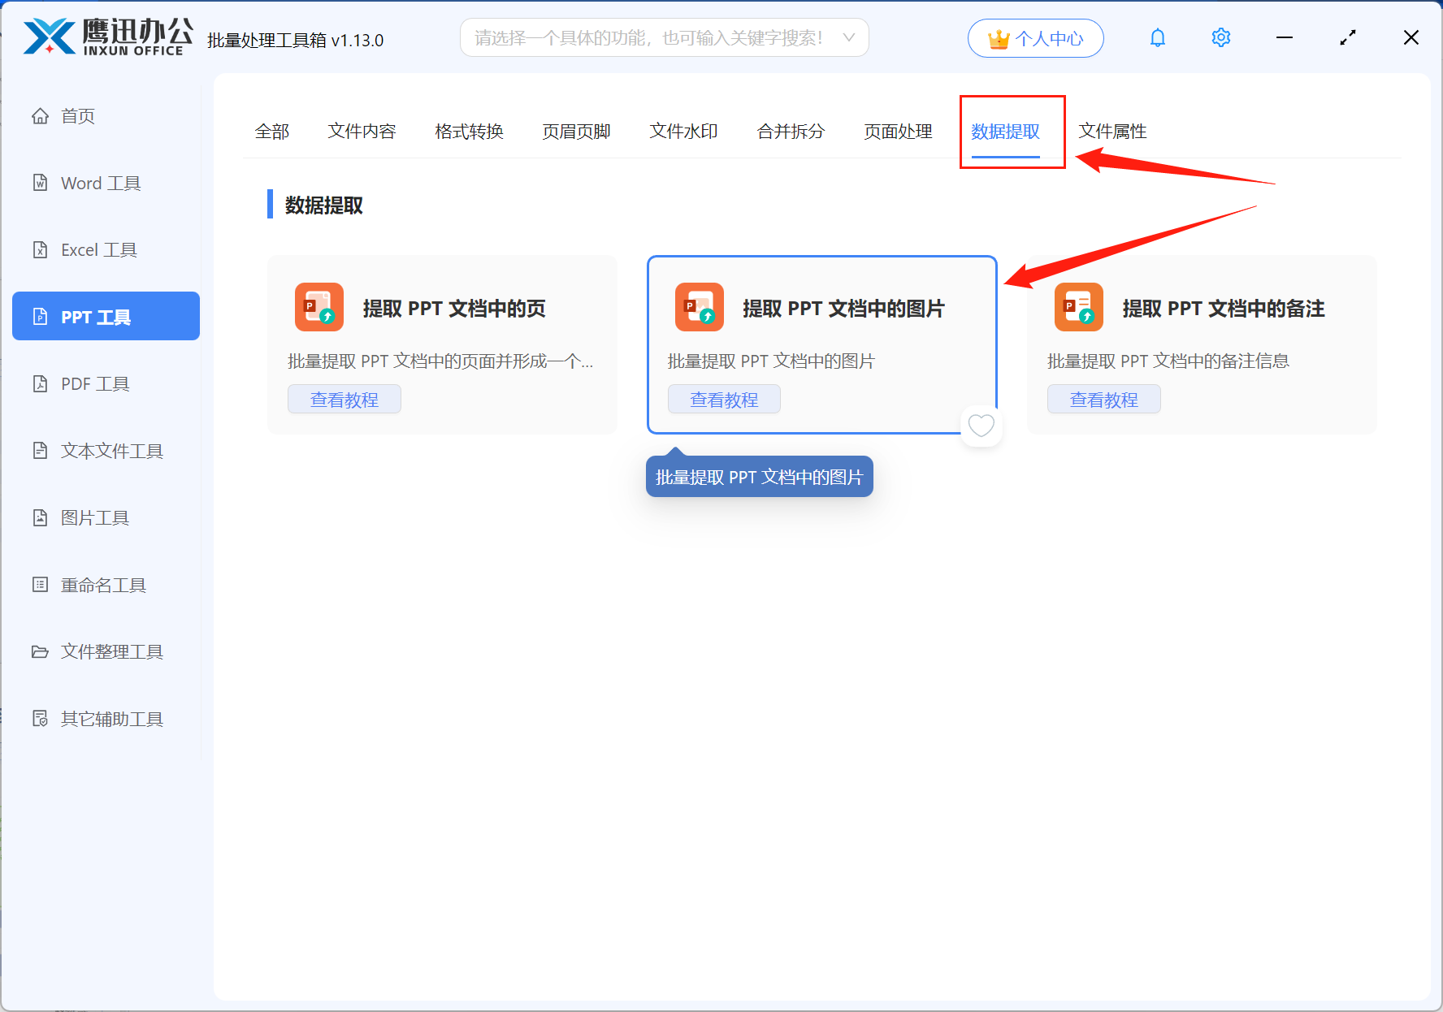Switch to the 文件属性 tab
The width and height of the screenshot is (1443, 1012).
(x=1112, y=131)
